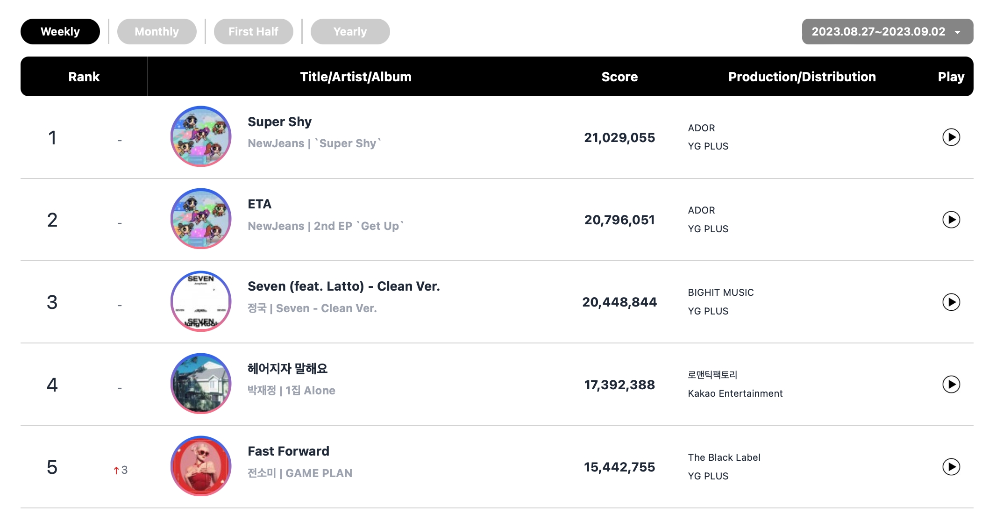Screen dimensions: 989x514
Task: Click the 1집 Alone album cover thumbnail
Action: click(x=201, y=384)
